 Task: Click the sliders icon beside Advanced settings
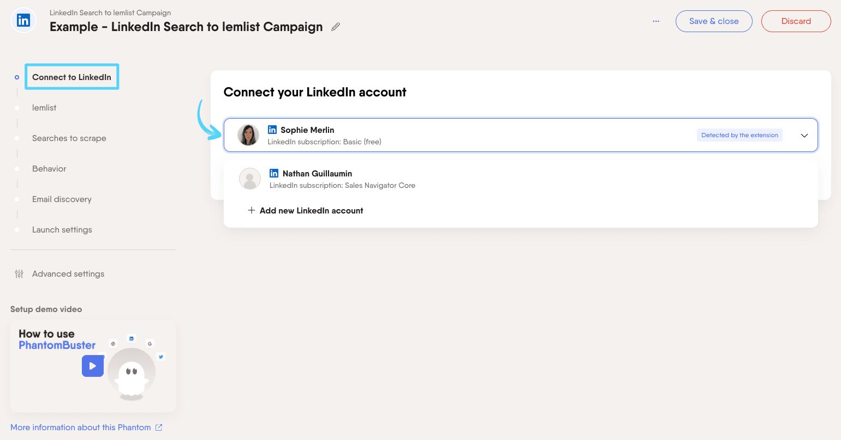click(19, 274)
